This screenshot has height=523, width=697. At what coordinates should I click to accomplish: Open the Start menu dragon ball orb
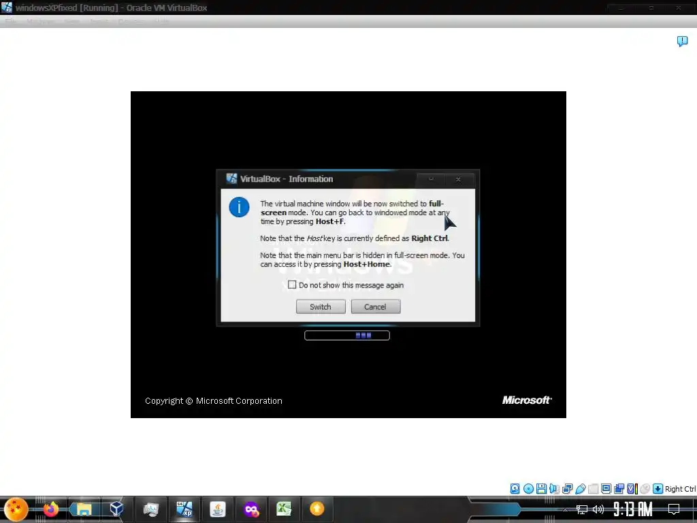tap(16, 509)
